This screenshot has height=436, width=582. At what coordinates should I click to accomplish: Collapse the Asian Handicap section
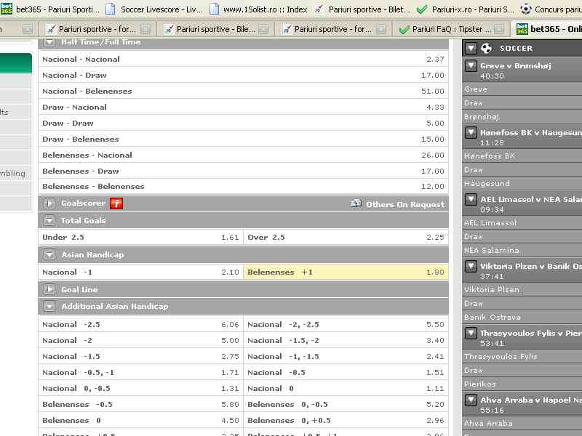(49, 255)
